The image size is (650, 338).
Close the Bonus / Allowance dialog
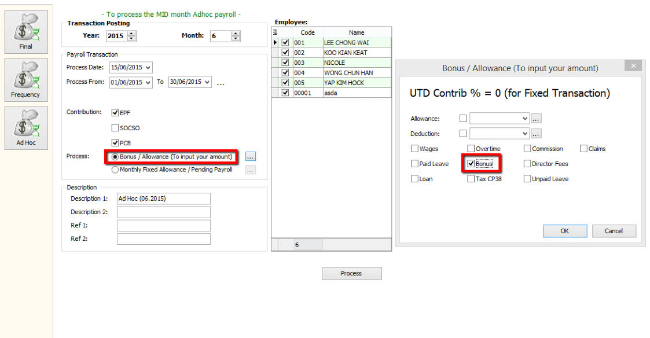tap(634, 66)
